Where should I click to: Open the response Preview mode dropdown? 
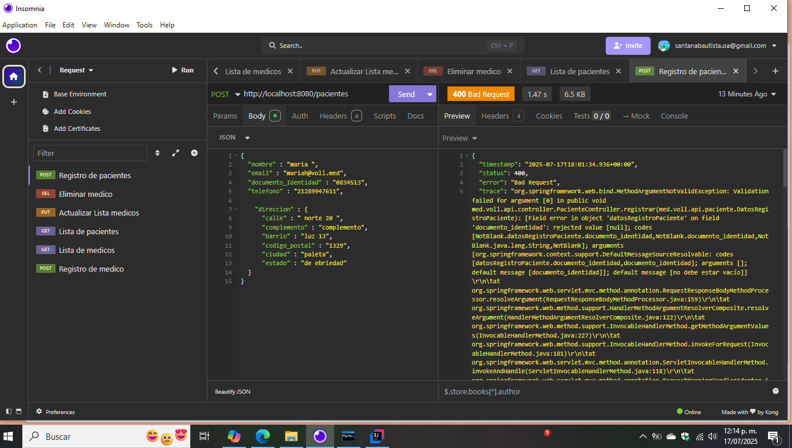460,138
